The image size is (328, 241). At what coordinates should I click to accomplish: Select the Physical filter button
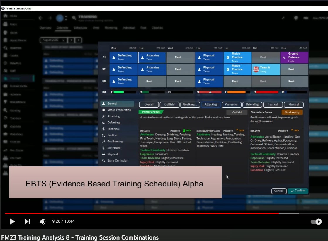(293, 104)
